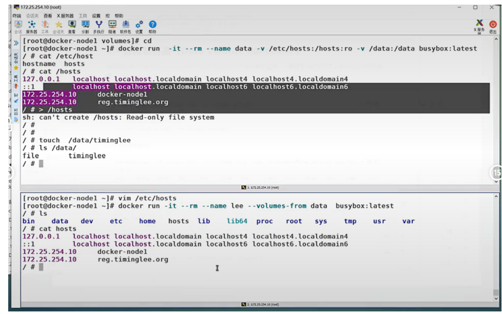Open the X服务器 menu

[x=65, y=16]
